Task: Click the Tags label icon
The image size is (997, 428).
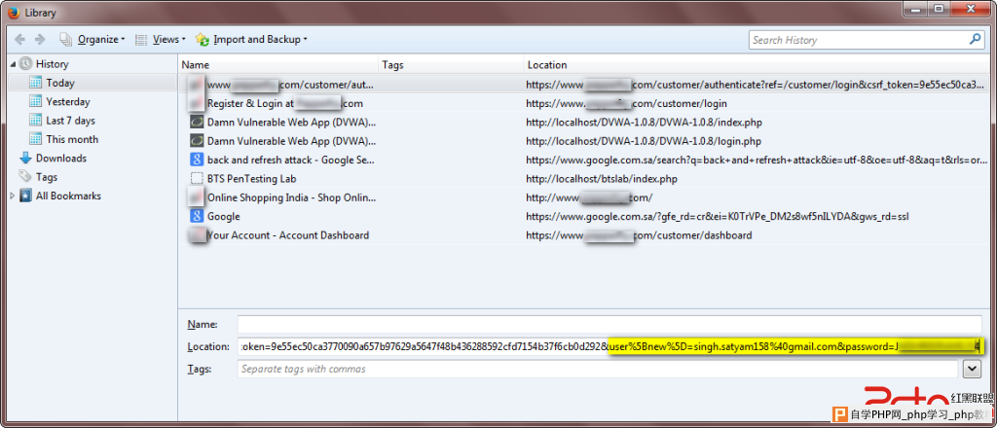Action: tap(25, 176)
